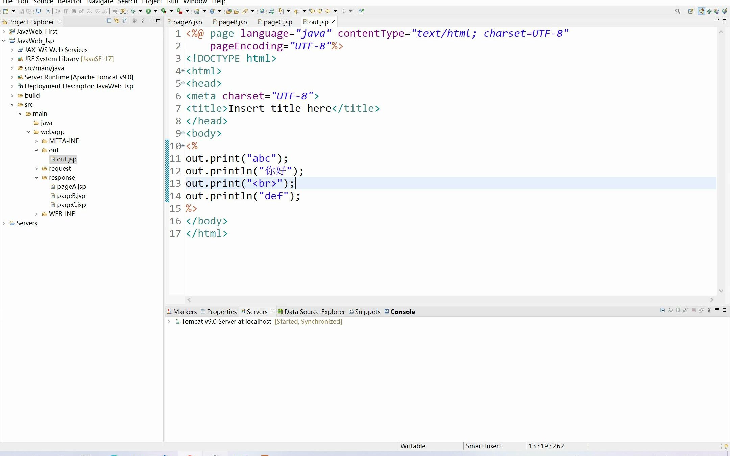Select pageC.jsp in the project tree
The height and width of the screenshot is (456, 730).
coord(71,205)
